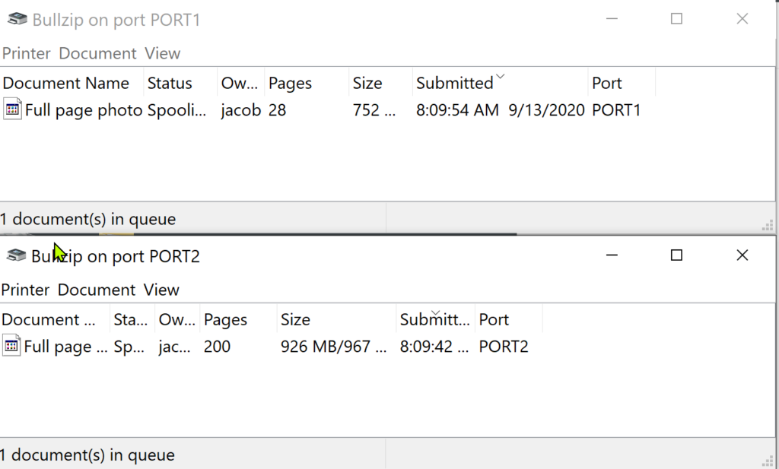This screenshot has width=779, height=469.
Task: Open the Document menu in PORT2 window
Action: click(97, 290)
